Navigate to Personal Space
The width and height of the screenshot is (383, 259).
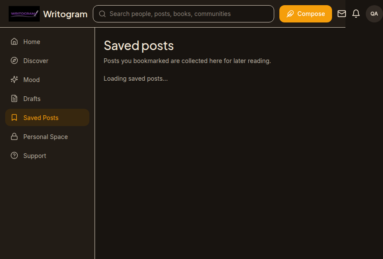click(47, 137)
